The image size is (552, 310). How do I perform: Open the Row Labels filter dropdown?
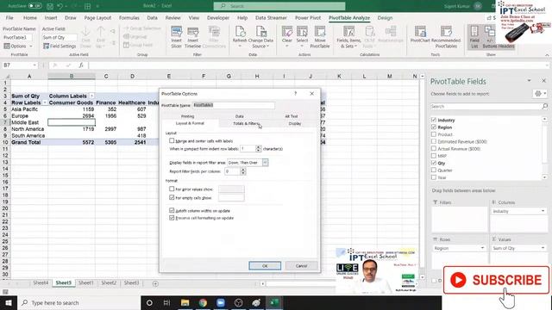(45, 102)
